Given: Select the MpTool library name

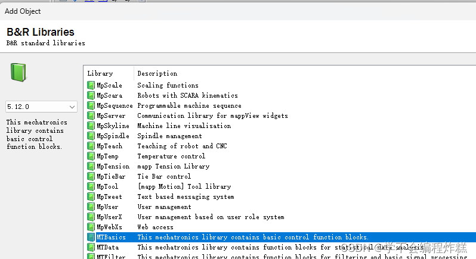Looking at the screenshot, I should point(107,186).
